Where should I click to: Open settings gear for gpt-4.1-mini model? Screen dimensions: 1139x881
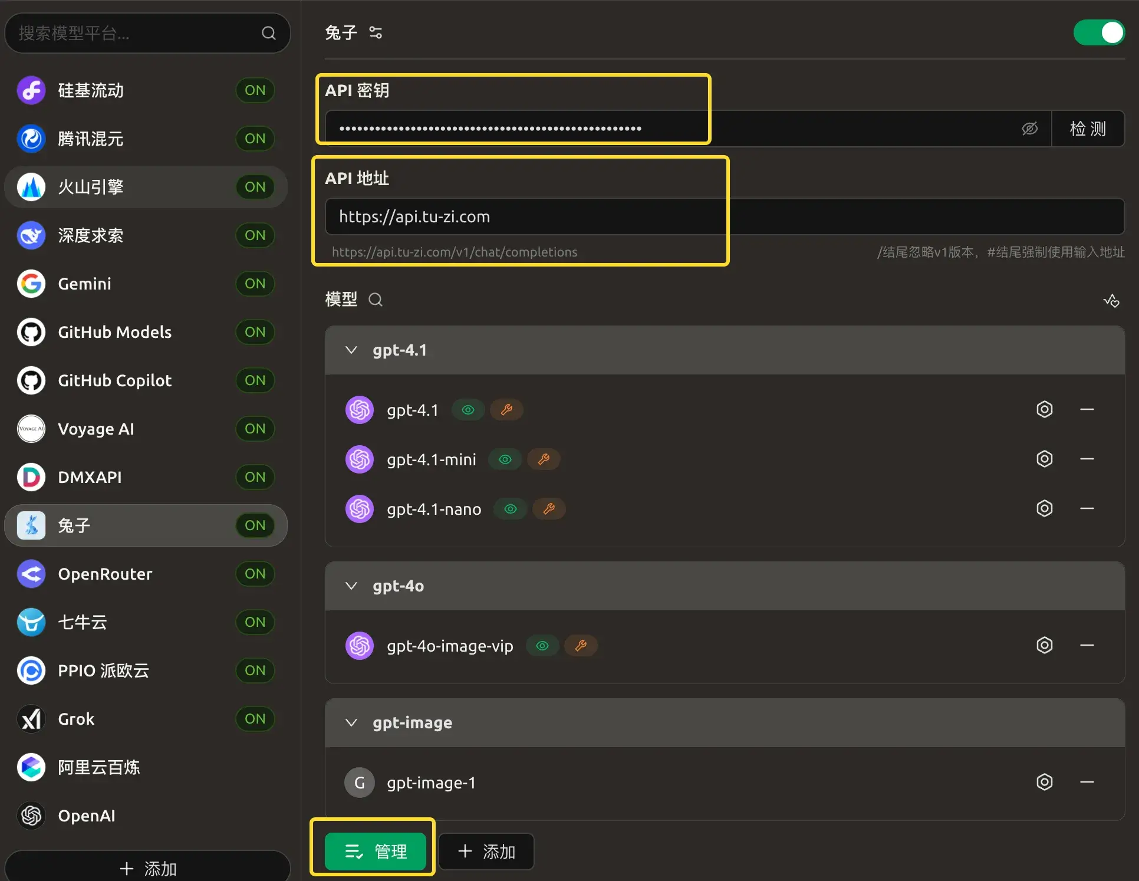pos(1044,459)
